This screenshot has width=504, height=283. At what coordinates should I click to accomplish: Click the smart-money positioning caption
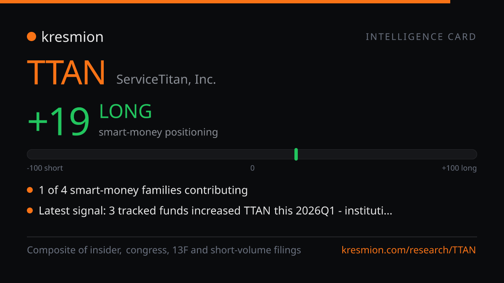click(x=158, y=132)
